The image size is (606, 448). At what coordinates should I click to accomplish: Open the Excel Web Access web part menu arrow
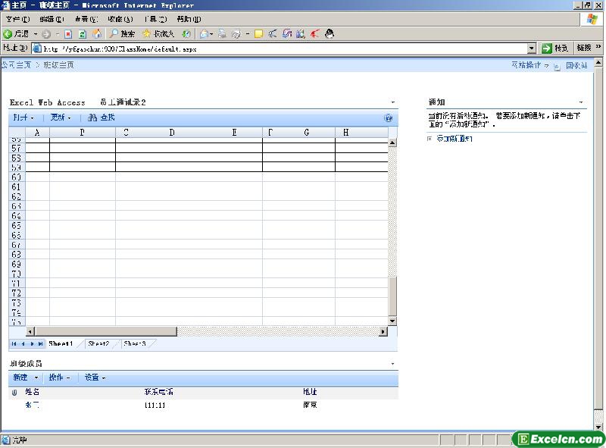[393, 102]
